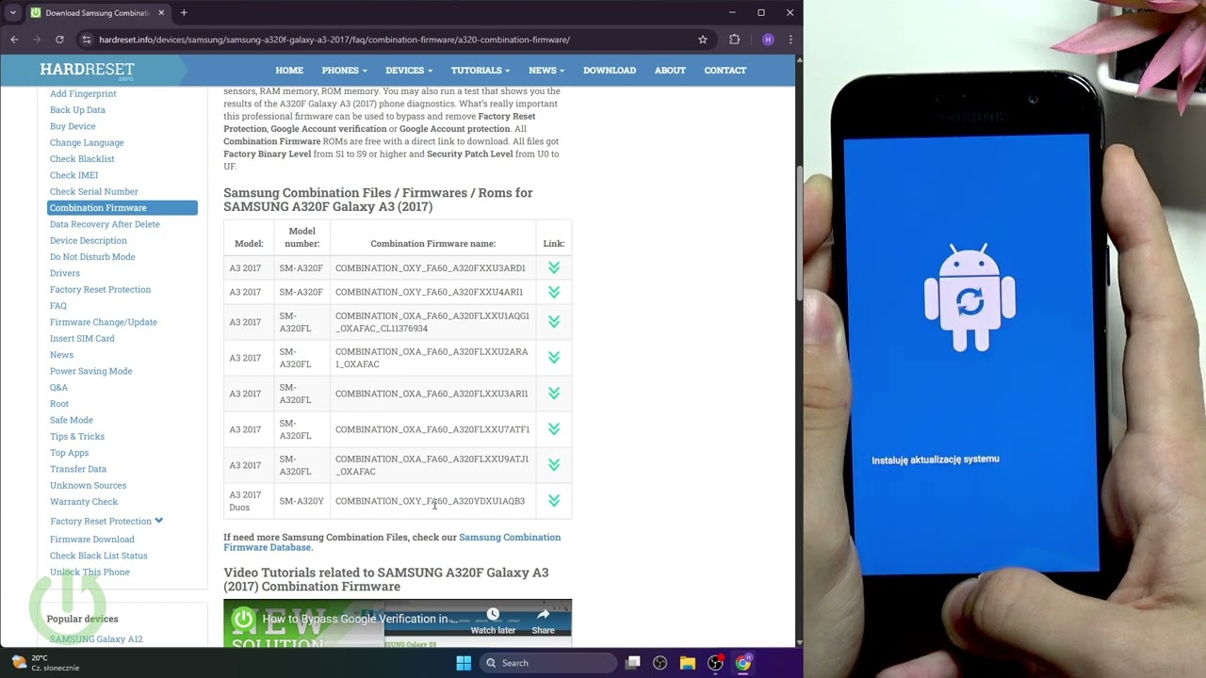
Task: Click download arrow for COMBINATION_OXY_FA60_A320FXXU3ARD1
Action: point(554,268)
